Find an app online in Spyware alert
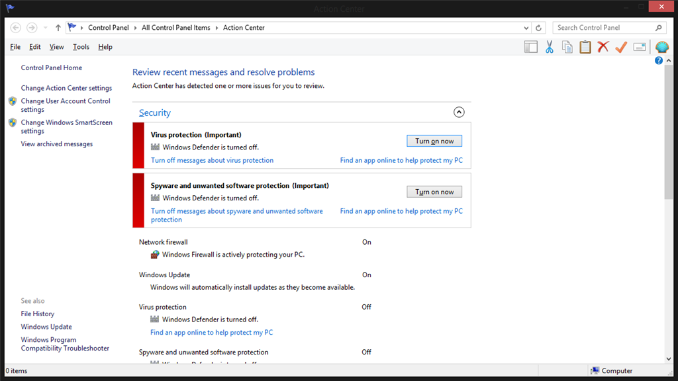The image size is (678, 381). (401, 211)
